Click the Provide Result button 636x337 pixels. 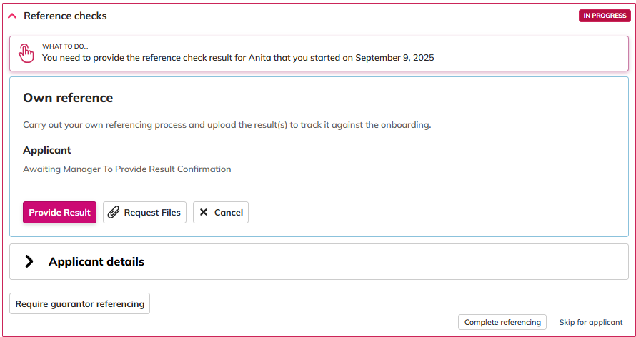pos(59,212)
